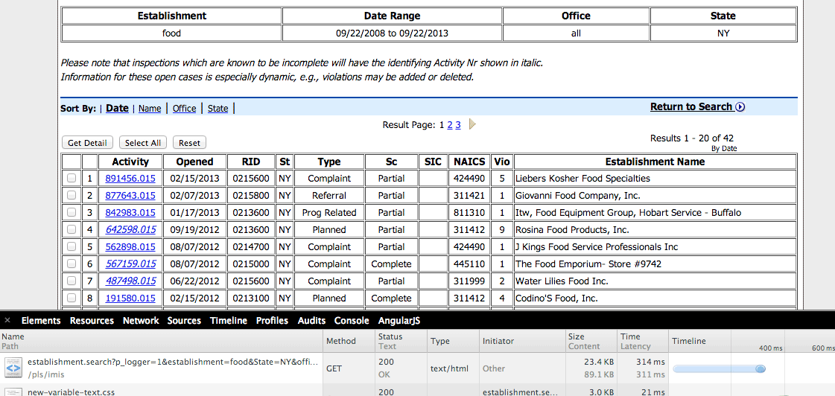835x396 pixels.
Task: Close the developer tools panel
Action: [x=7, y=320]
